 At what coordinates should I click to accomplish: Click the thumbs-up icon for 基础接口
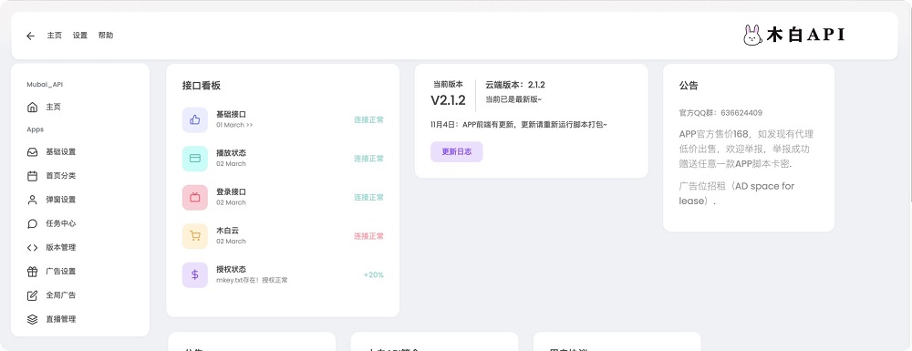pyautogui.click(x=195, y=119)
